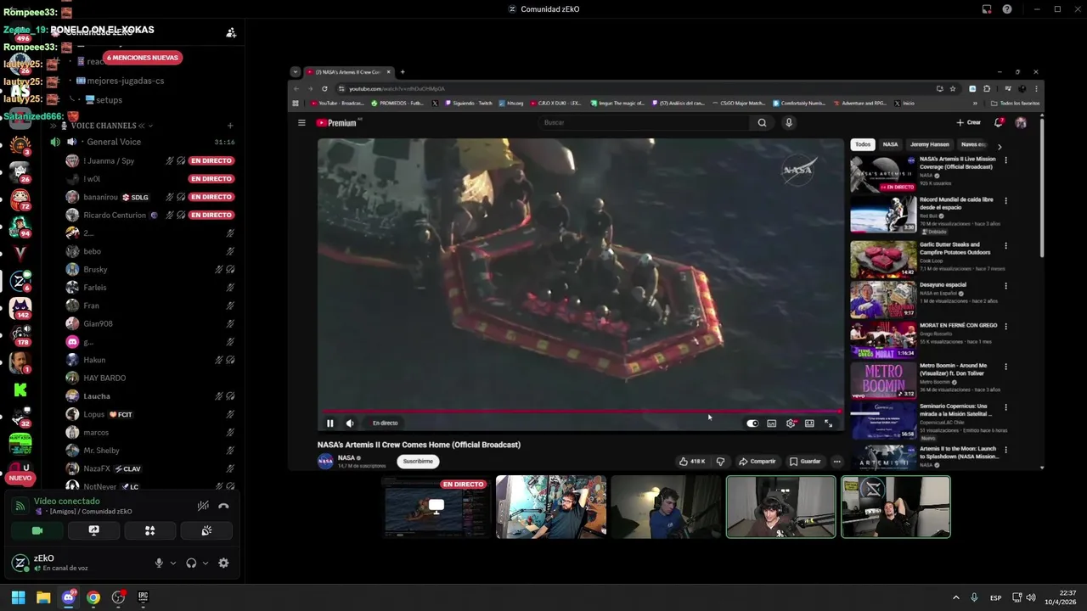This screenshot has height=611, width=1087.
Task: Open the mejores-jugadas-cs channel
Action: click(x=124, y=81)
